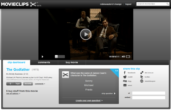Open comments link under clip description

[x=39, y=84]
